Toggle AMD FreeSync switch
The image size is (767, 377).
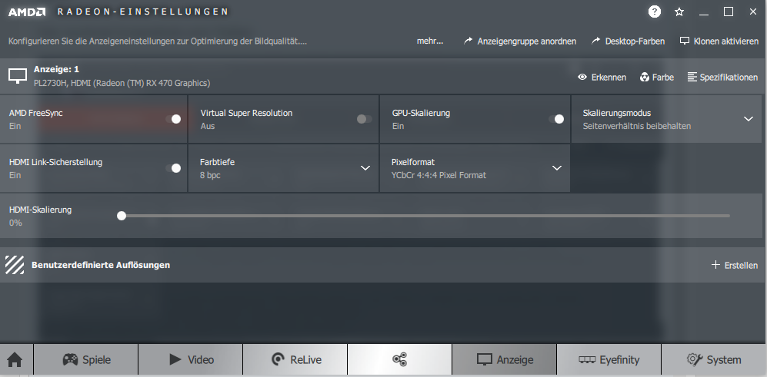[x=173, y=119]
